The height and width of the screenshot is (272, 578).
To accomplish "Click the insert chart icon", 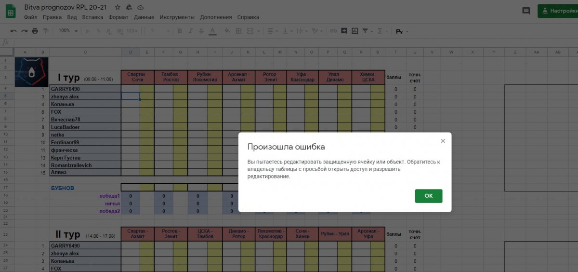I will pos(355,31).
